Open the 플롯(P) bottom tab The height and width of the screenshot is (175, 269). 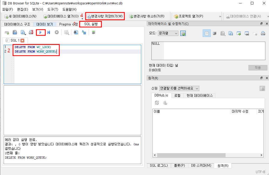[180, 166]
